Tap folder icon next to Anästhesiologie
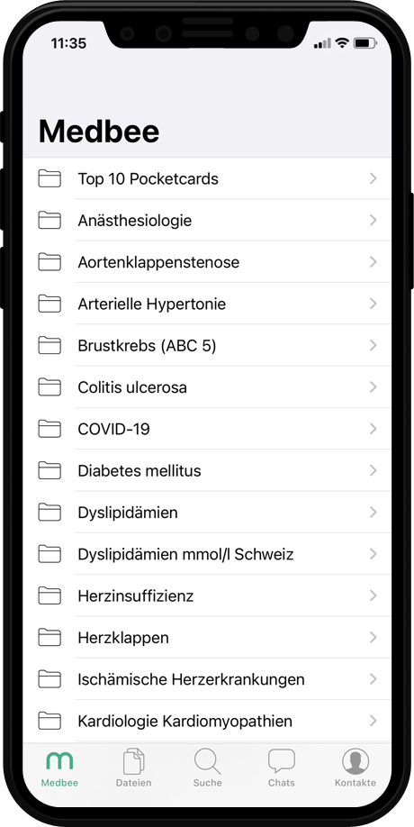The width and height of the screenshot is (414, 827). click(49, 220)
